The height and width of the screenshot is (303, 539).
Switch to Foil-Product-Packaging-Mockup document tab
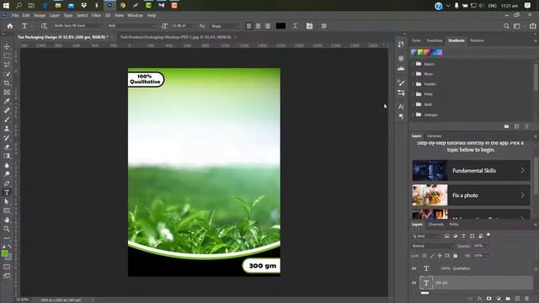(x=176, y=37)
